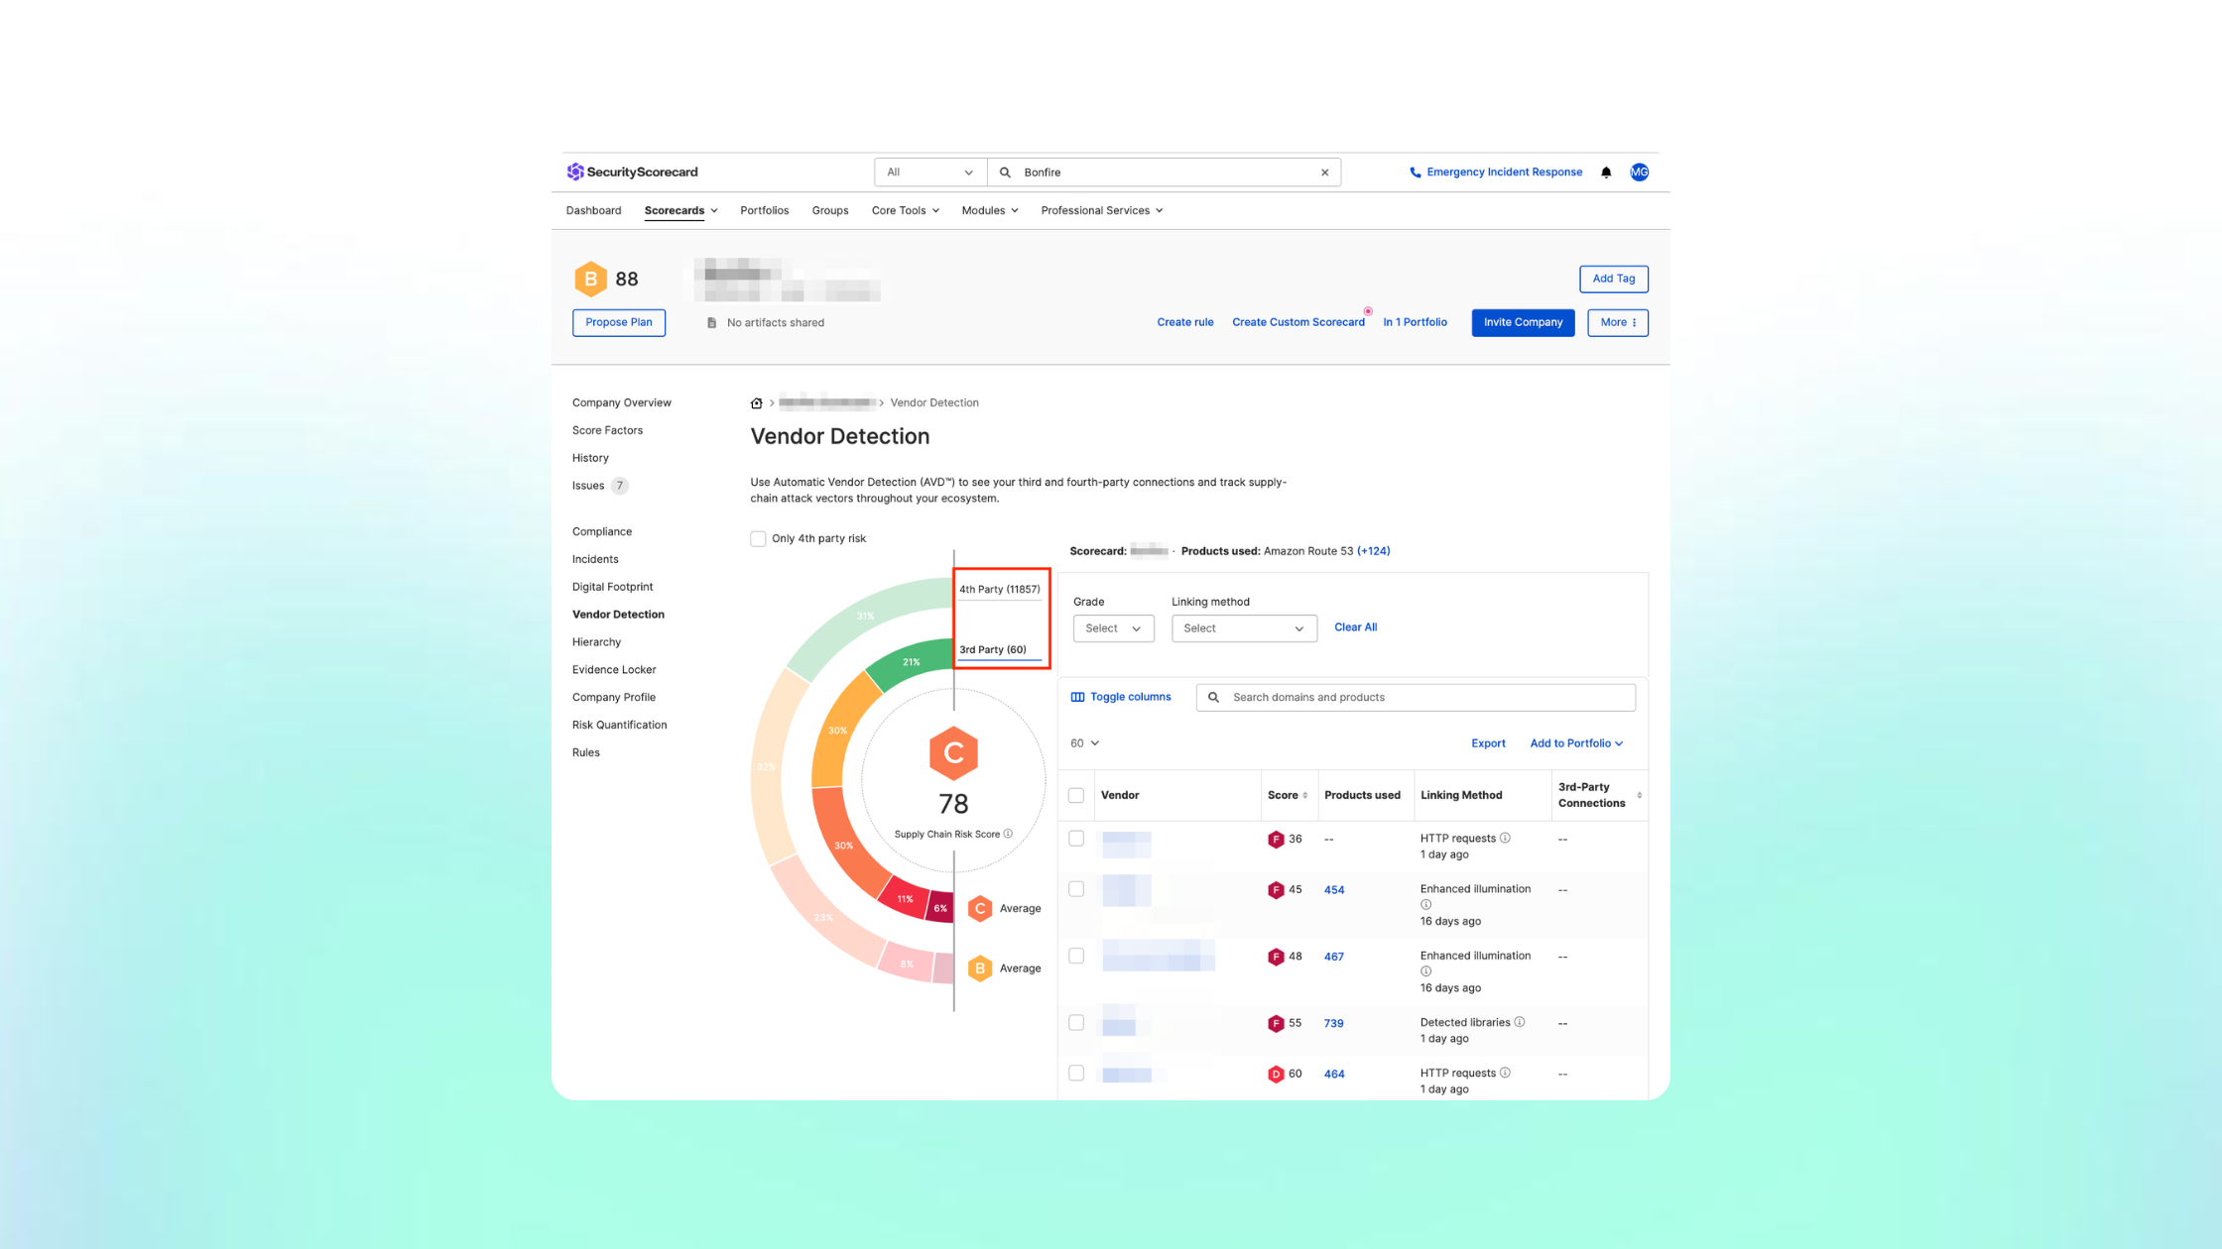Click the Toggle columns icon
Screen dimensions: 2222x1249
click(x=1077, y=697)
